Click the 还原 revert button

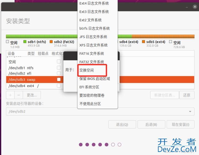coord(187,95)
